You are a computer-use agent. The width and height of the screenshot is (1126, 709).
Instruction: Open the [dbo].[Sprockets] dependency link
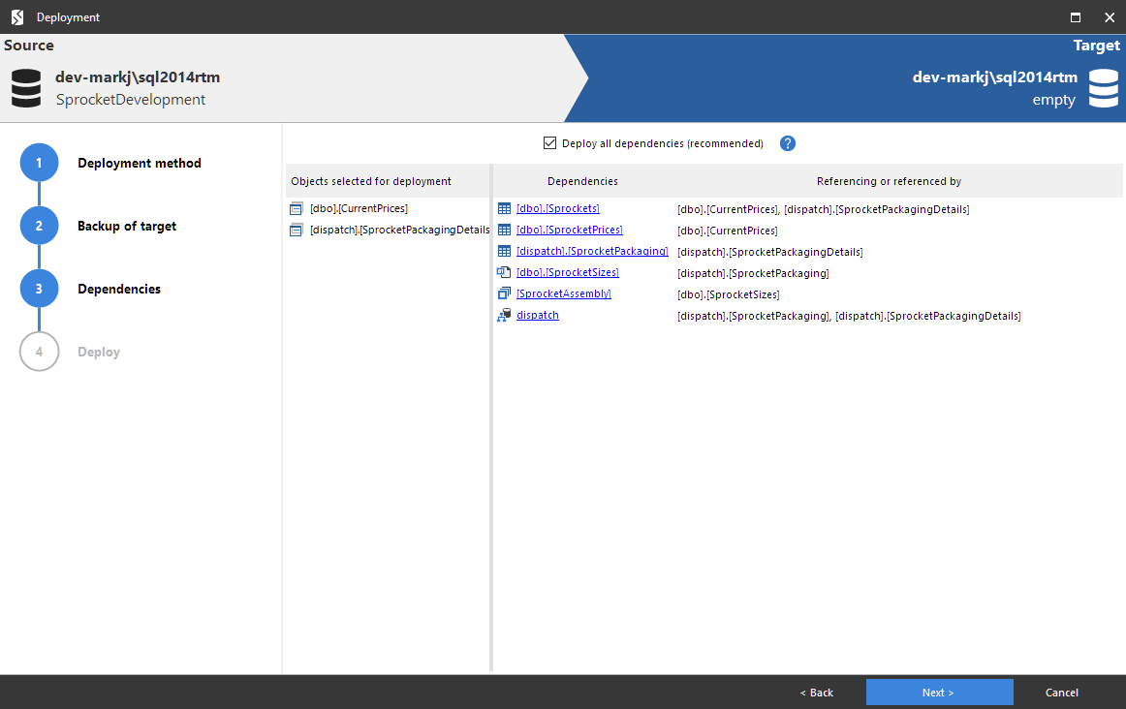(x=556, y=207)
